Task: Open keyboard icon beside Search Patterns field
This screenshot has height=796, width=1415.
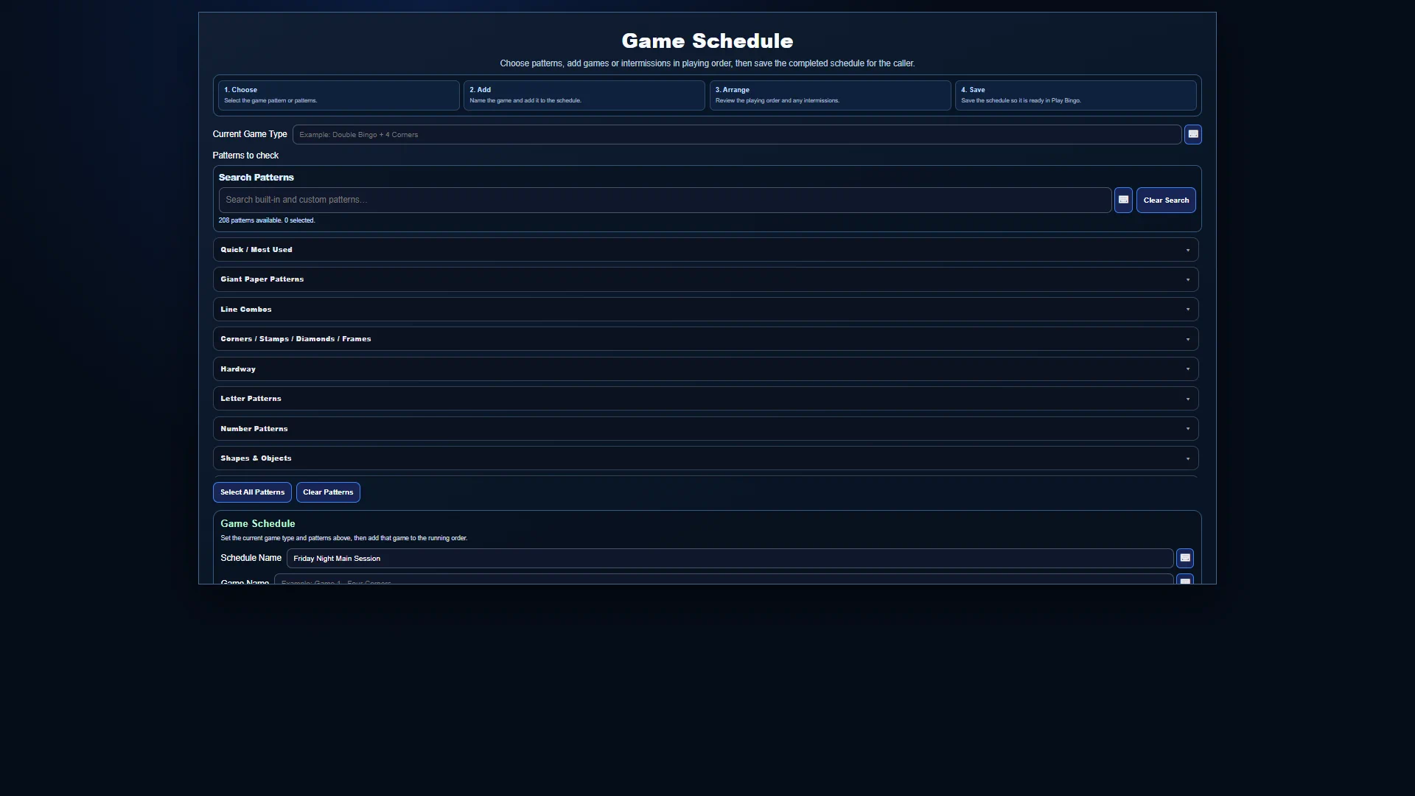Action: (1123, 200)
